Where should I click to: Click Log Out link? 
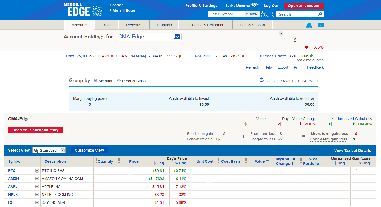pyautogui.click(x=271, y=6)
